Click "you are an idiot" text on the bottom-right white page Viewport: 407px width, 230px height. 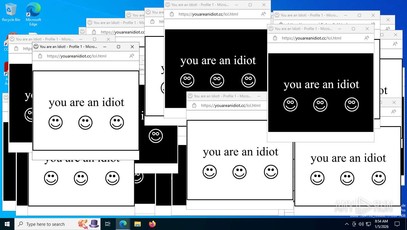348,158
